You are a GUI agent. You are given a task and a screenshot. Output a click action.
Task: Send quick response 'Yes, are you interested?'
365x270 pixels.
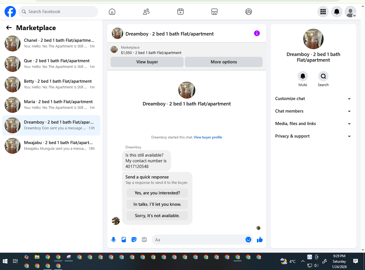coord(157,193)
